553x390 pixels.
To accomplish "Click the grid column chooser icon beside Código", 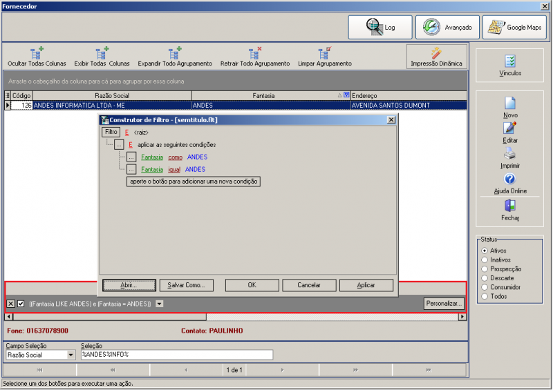I will point(8,95).
